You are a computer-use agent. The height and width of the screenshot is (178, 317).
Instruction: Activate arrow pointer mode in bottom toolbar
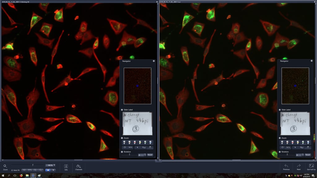(53, 170)
